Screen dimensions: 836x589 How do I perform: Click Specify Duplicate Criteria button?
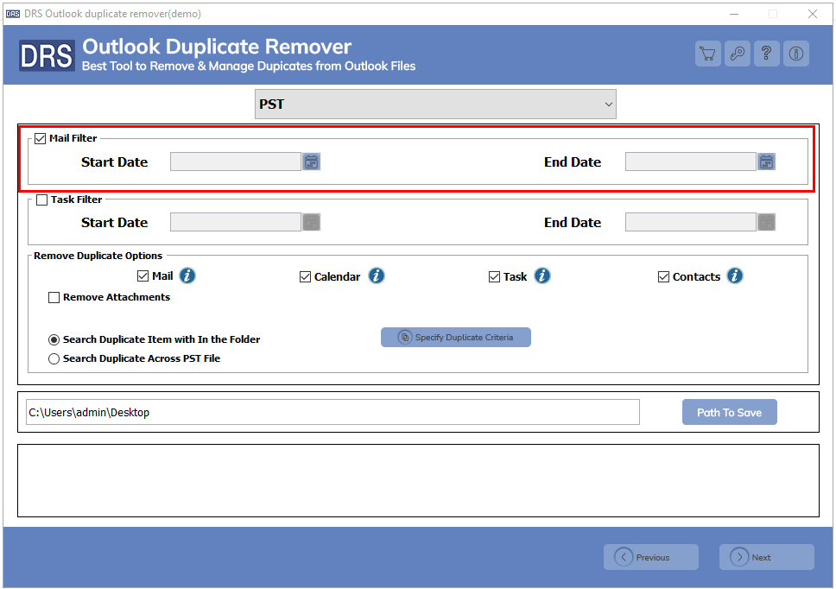(456, 338)
